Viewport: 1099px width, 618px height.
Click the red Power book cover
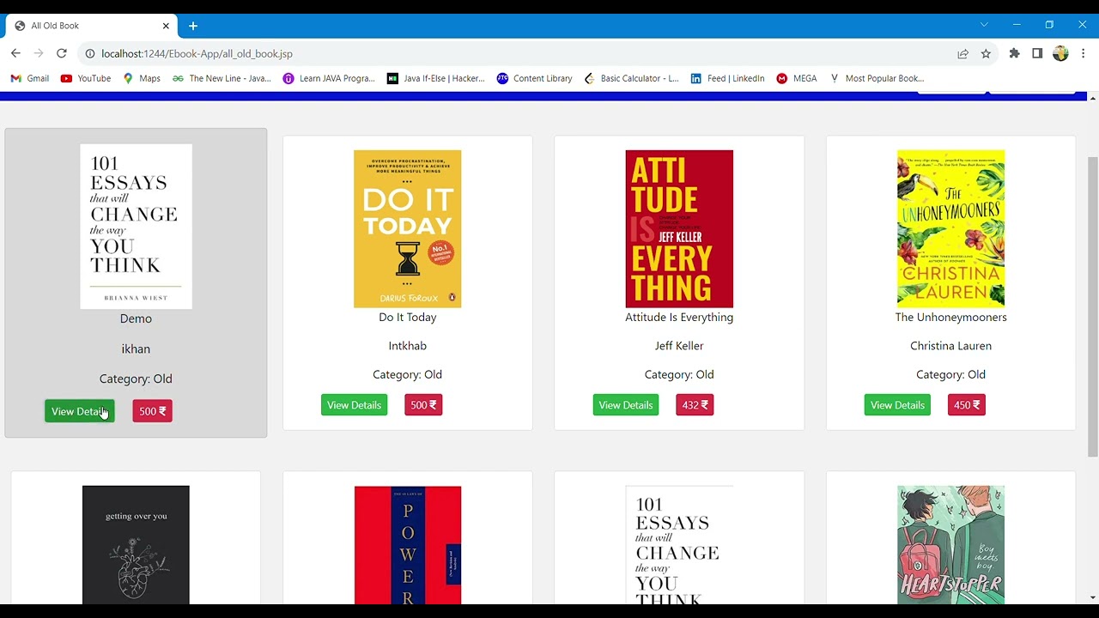[x=408, y=545]
